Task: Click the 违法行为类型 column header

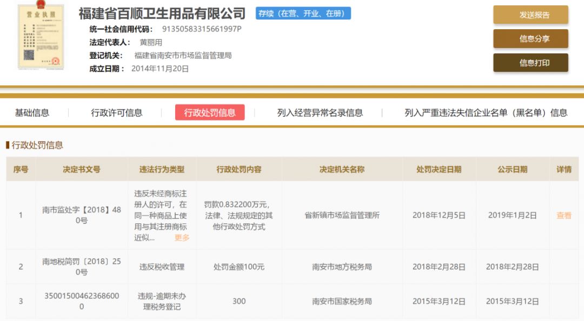Action: 162,169
